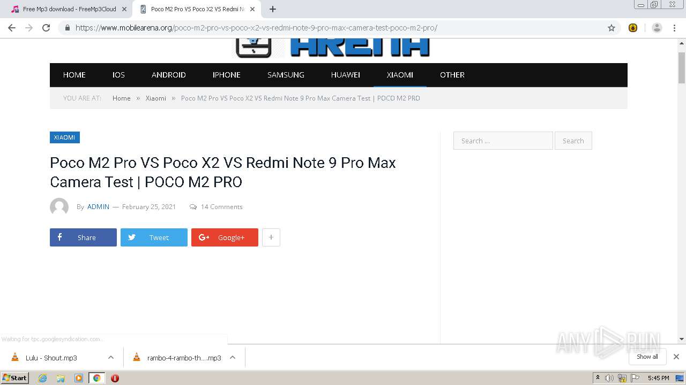Reload the page
Viewport: 686px width, 385px height.
46,28
